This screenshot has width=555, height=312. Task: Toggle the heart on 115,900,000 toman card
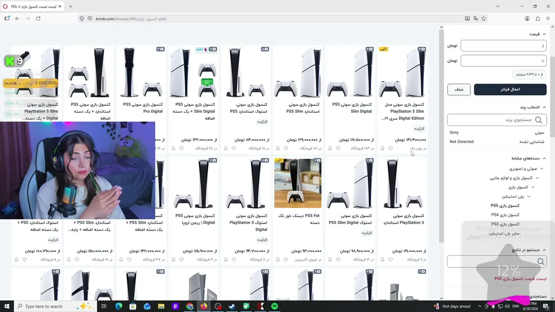(182, 260)
